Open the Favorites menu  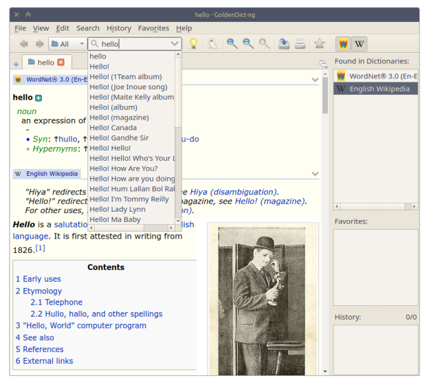pyautogui.click(x=153, y=28)
